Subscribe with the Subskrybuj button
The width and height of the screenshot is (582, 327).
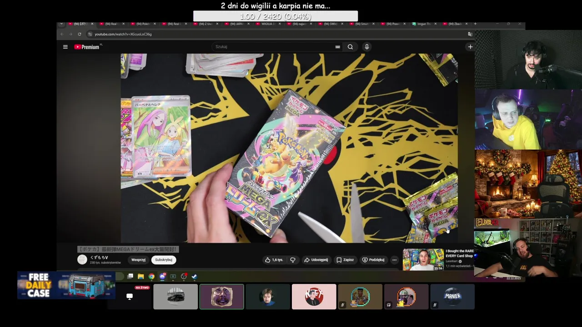(x=164, y=260)
